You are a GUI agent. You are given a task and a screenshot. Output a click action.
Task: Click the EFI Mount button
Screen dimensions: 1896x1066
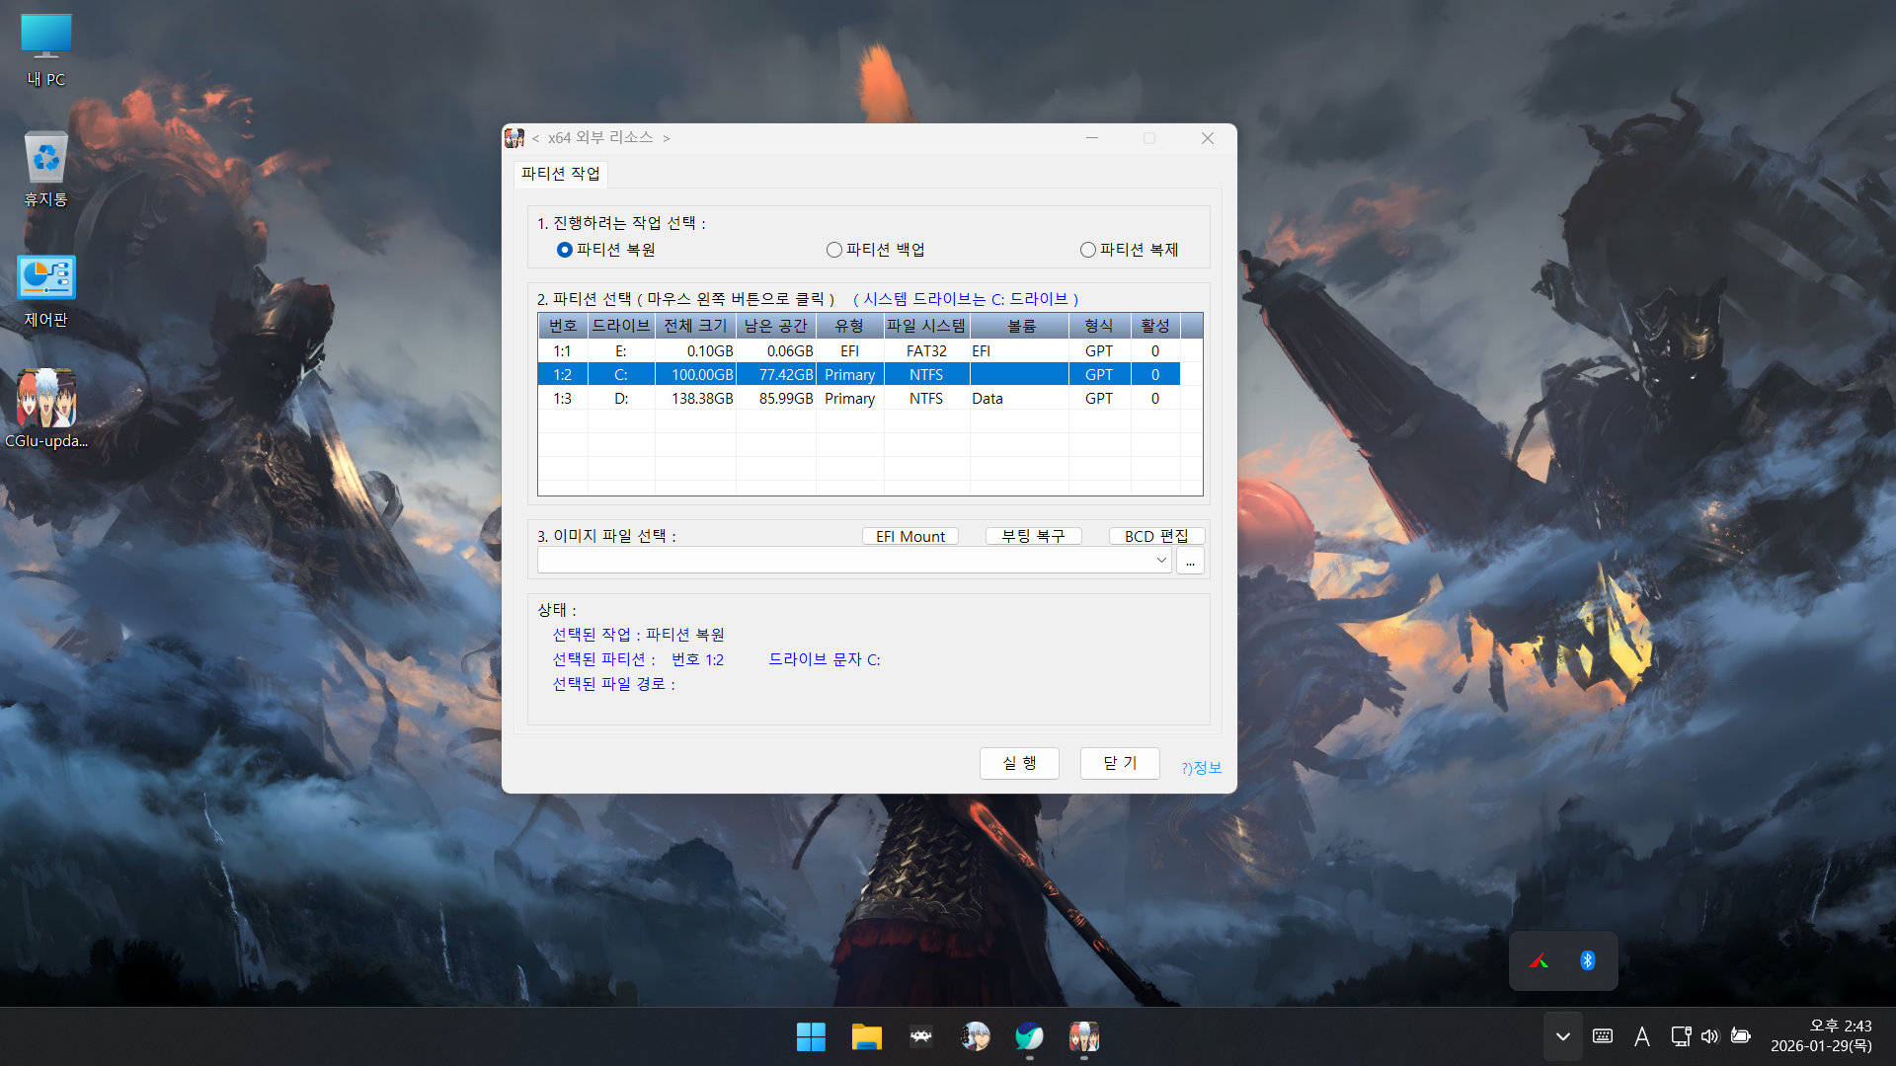(909, 536)
